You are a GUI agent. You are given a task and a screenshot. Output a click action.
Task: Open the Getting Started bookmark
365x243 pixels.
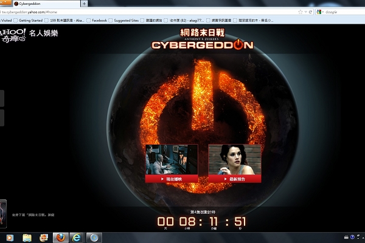pyautogui.click(x=28, y=21)
